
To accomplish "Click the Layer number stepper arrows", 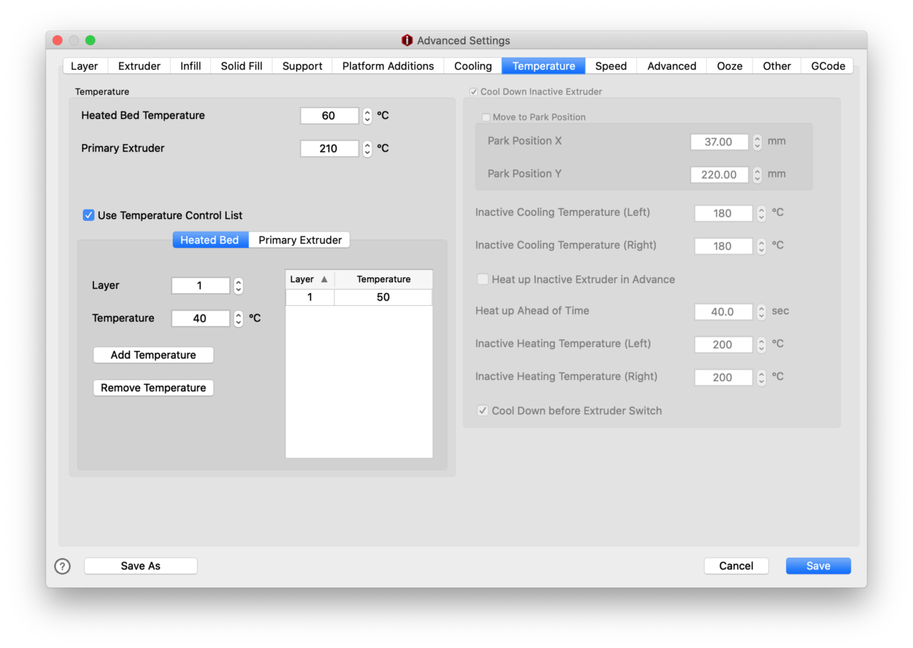I will 238,286.
